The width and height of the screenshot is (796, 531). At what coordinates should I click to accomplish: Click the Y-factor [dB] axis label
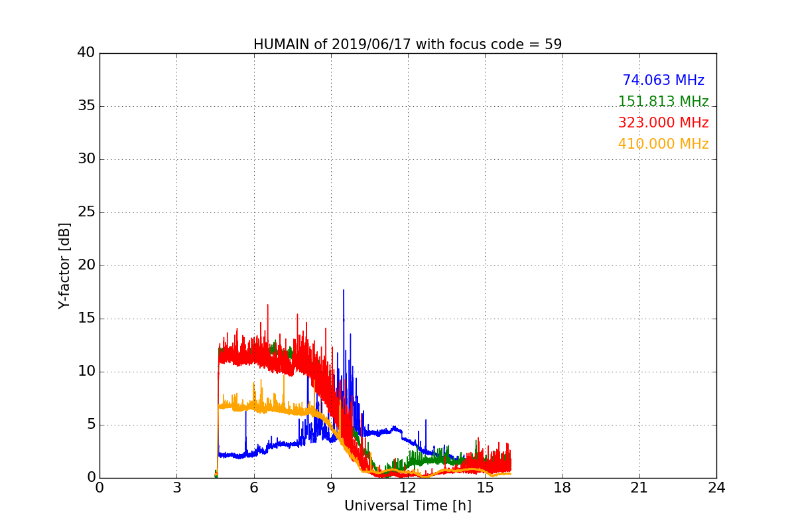pos(64,265)
